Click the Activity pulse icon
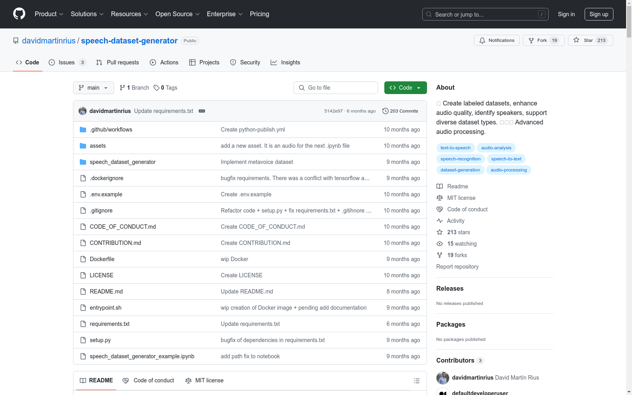 [440, 221]
